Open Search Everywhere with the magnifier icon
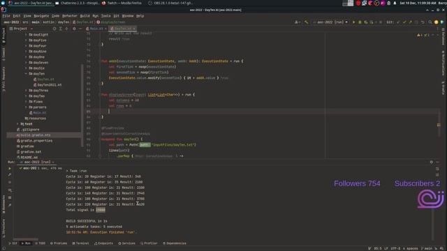The height and width of the screenshot is (251, 447). [430, 22]
